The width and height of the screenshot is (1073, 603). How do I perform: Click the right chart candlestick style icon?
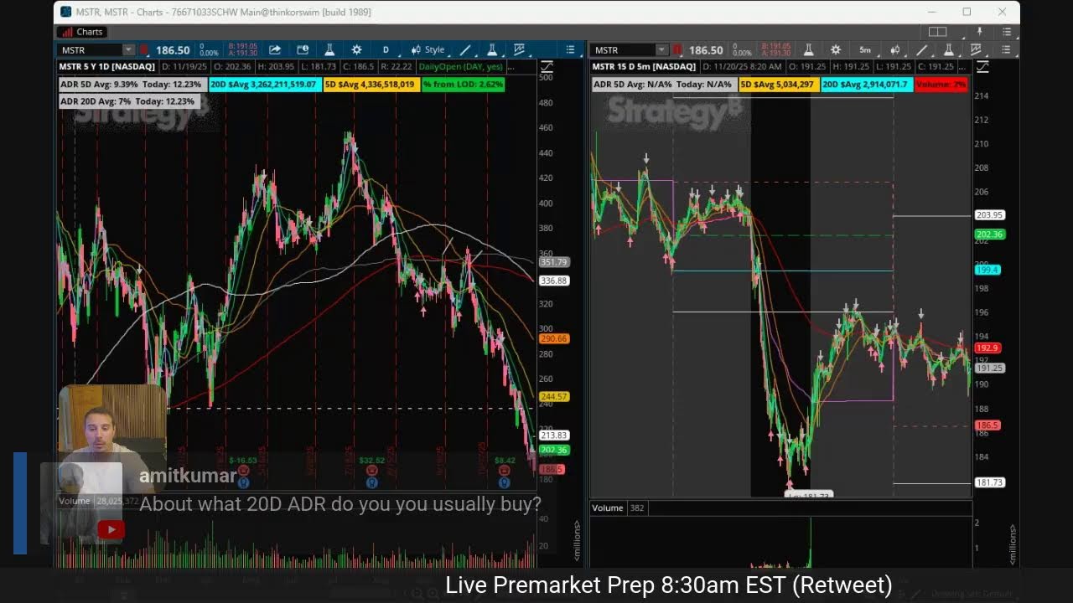pos(895,50)
